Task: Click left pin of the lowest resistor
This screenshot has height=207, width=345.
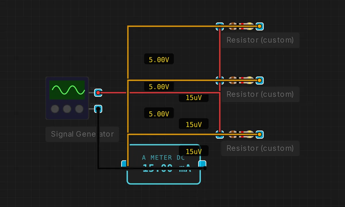Action: (220, 134)
